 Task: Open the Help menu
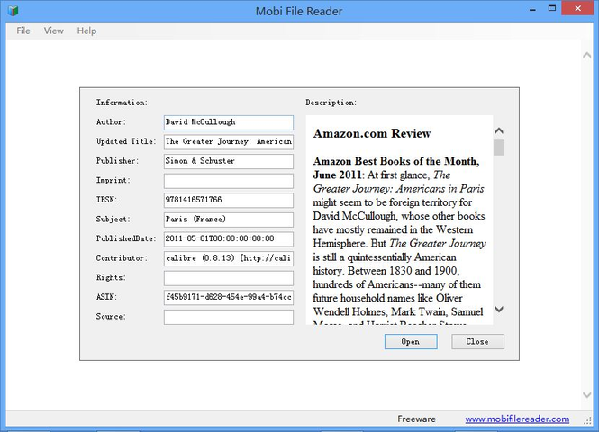coord(86,31)
